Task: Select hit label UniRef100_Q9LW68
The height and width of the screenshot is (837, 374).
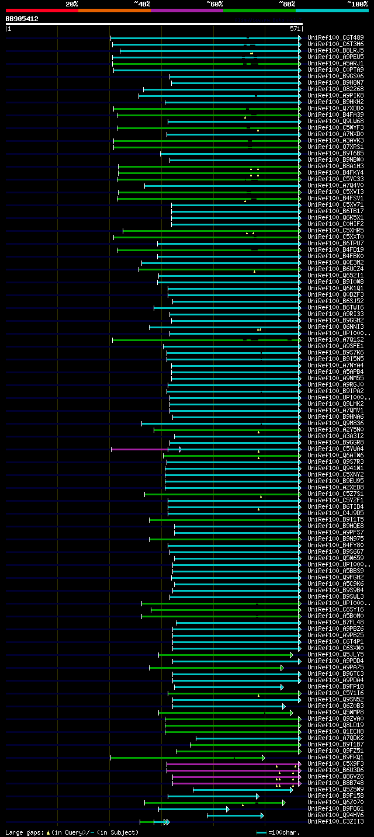Action: pyautogui.click(x=335, y=121)
